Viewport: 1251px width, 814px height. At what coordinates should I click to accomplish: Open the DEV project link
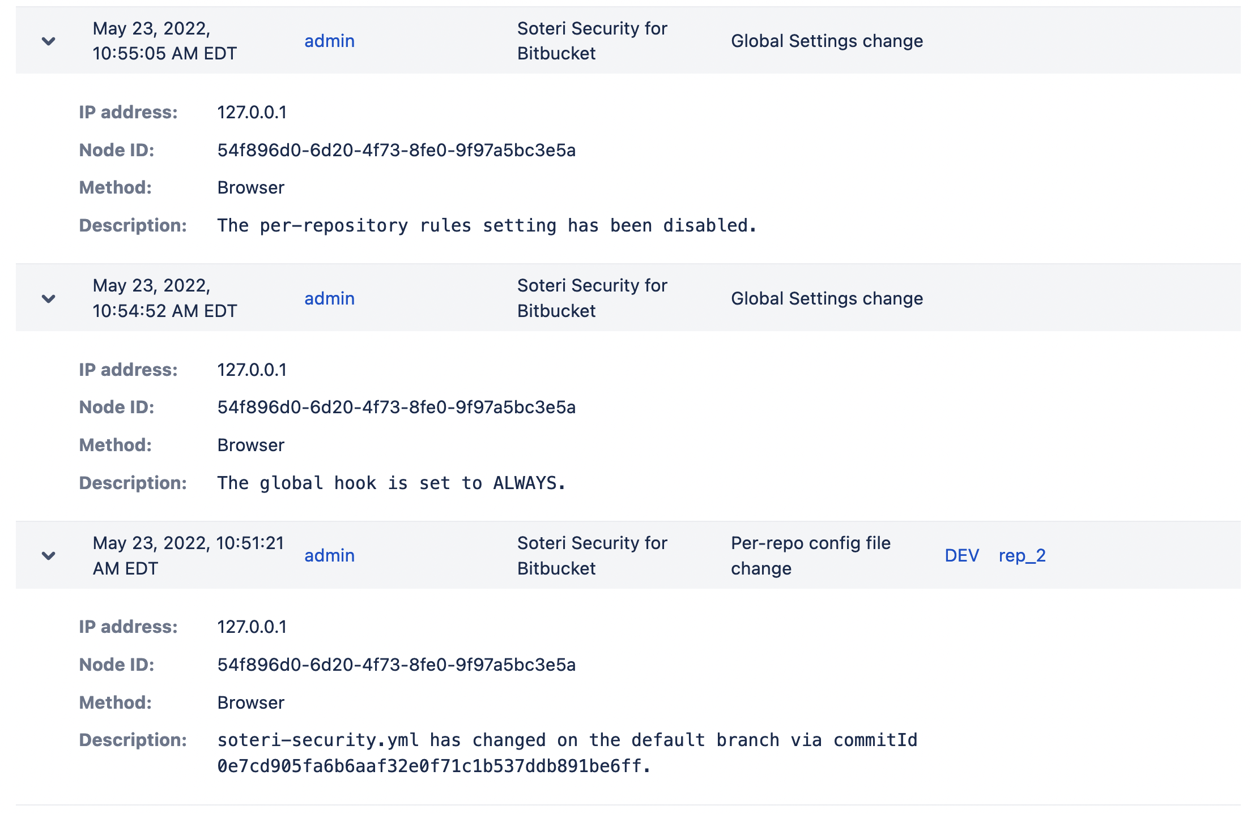961,556
